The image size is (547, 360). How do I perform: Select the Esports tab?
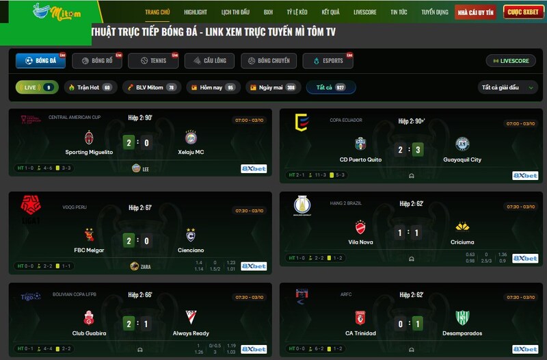(x=328, y=60)
